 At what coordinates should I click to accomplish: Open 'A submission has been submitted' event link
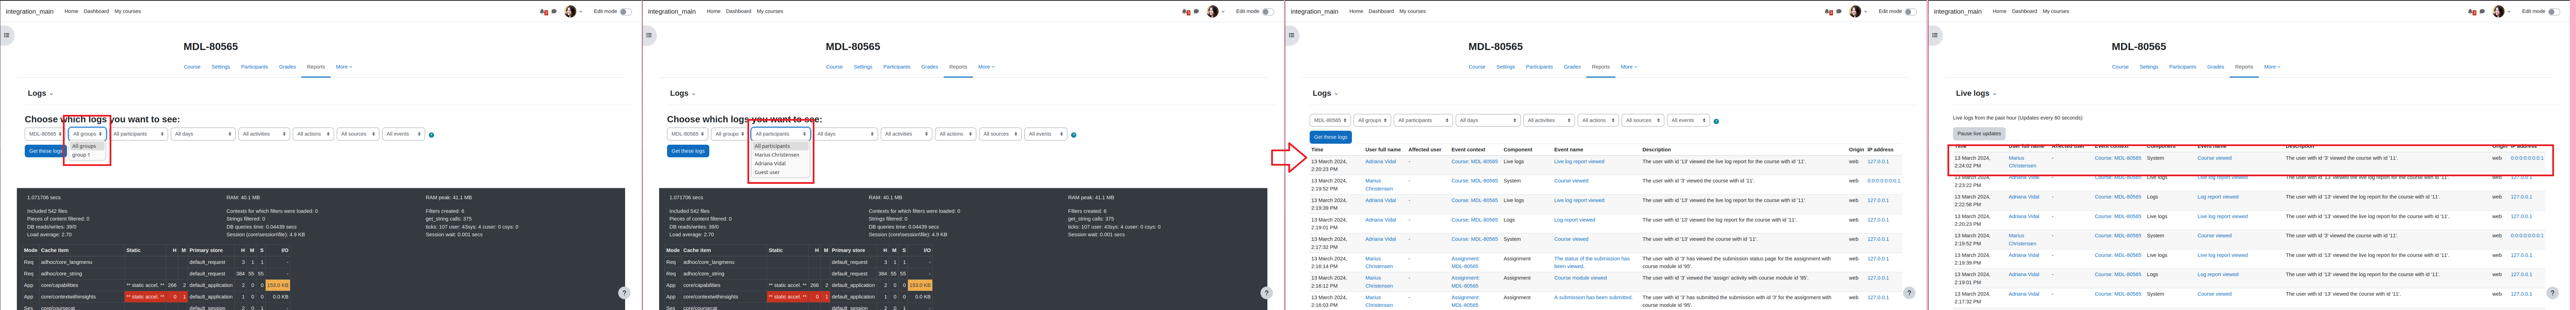coord(1593,297)
